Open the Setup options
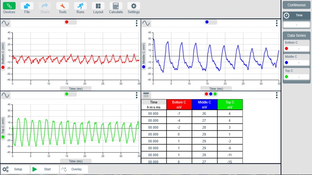312x175 pixels. (15, 169)
